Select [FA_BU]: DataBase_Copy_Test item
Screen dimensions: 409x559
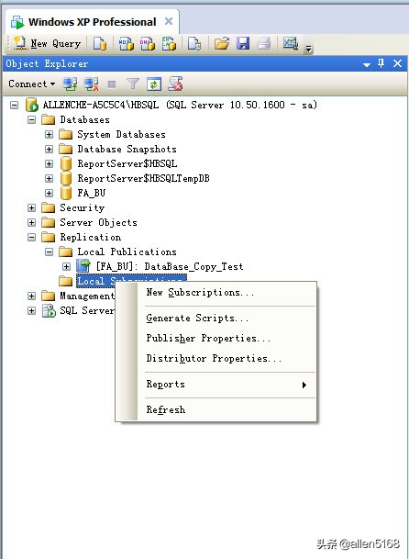tap(170, 266)
